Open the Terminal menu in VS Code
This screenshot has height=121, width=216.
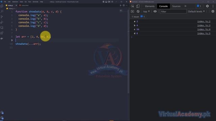click(35, 2)
